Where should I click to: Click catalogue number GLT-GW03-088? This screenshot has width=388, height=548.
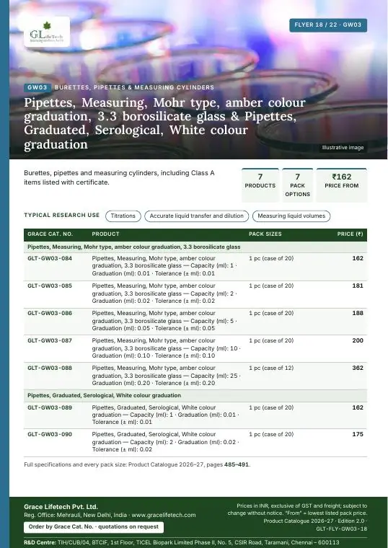pyautogui.click(x=50, y=368)
